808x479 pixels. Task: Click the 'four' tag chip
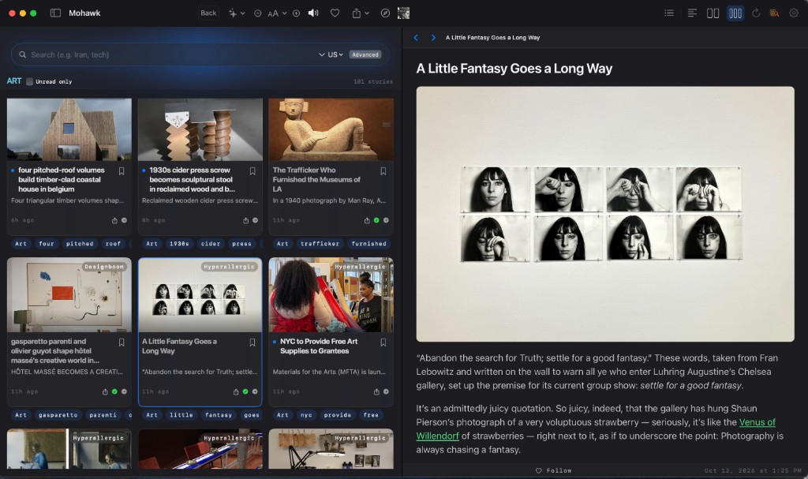pos(47,243)
